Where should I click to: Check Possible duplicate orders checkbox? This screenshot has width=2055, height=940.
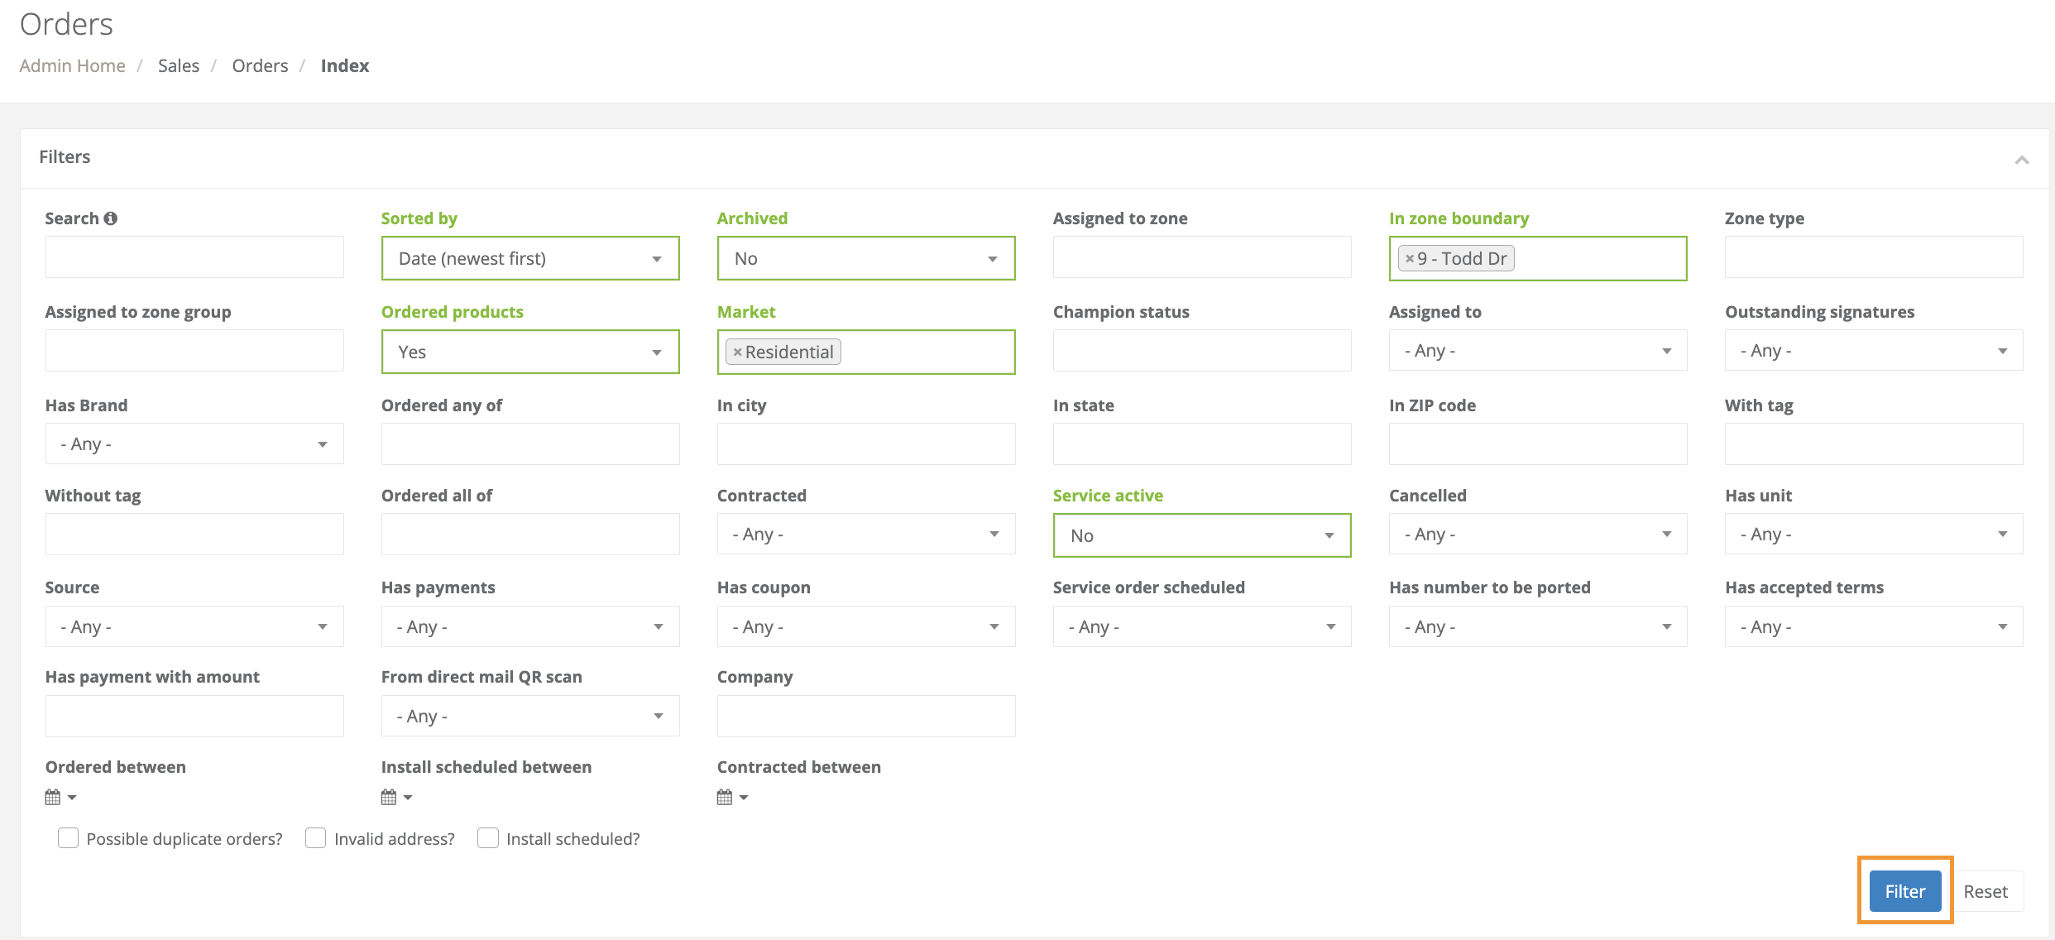click(69, 838)
